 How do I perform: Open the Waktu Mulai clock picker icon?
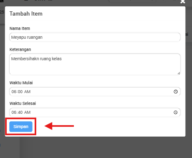pos(176,92)
